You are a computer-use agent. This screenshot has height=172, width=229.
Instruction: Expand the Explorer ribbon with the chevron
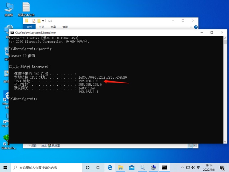pyautogui.click(x=191, y=27)
